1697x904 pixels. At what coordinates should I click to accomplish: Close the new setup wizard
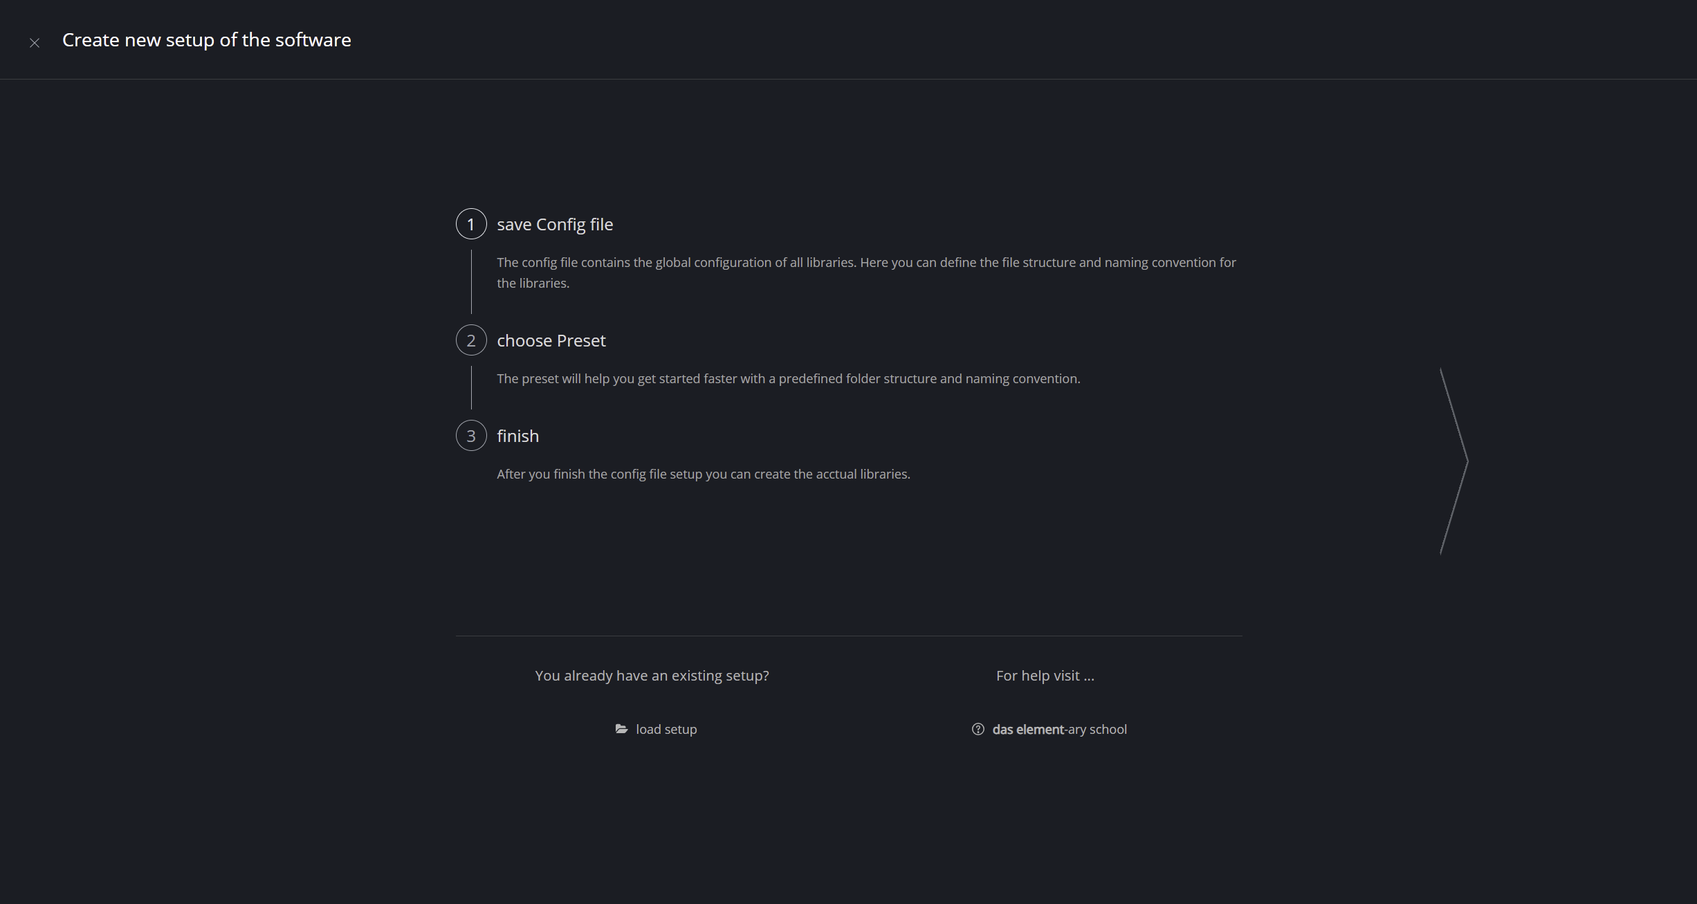pos(35,43)
